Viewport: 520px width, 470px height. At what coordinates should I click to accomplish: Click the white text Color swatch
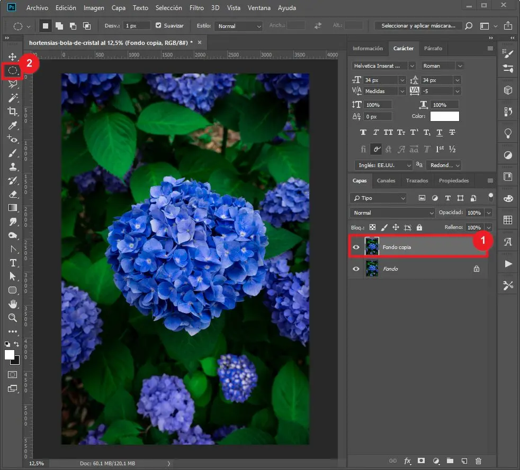(x=444, y=116)
